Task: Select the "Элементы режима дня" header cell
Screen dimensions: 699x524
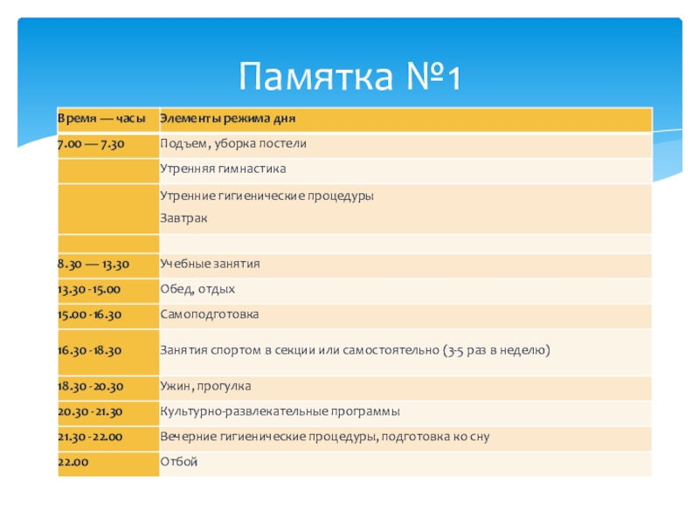Action: (228, 119)
